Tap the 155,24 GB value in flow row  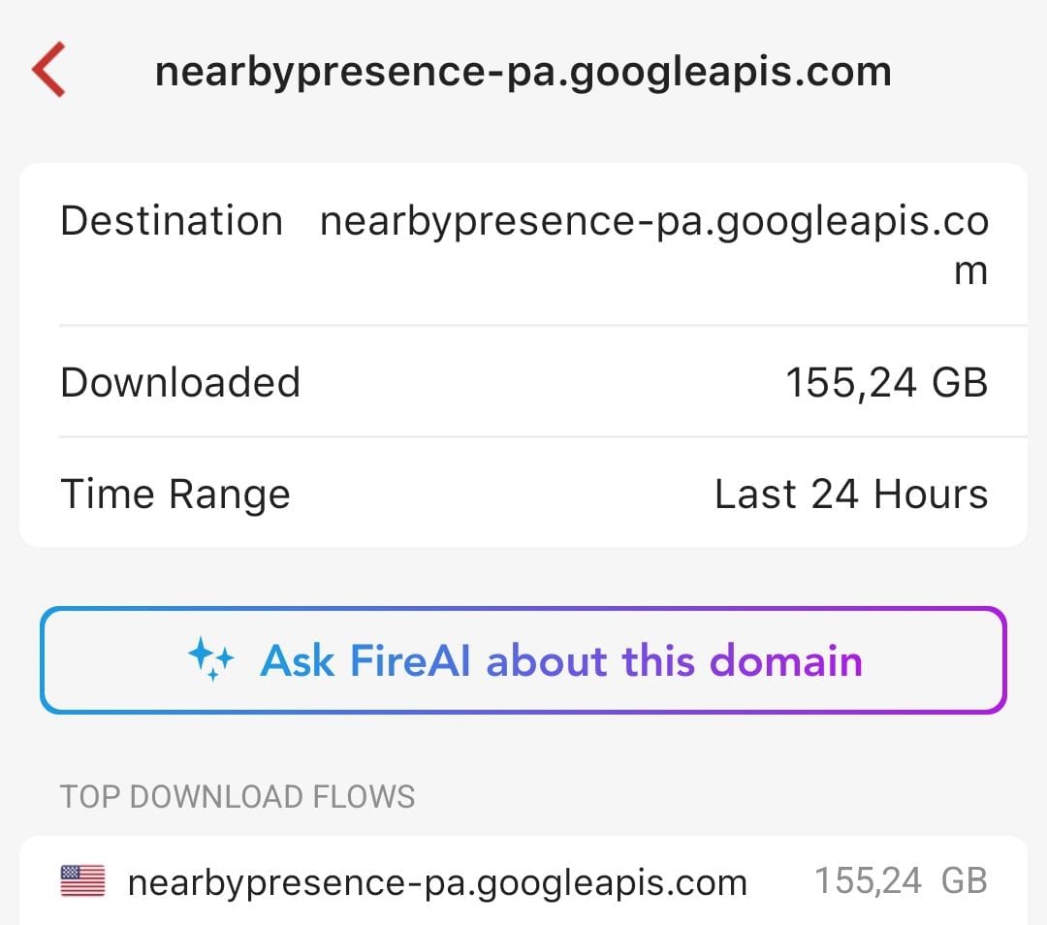click(x=900, y=881)
